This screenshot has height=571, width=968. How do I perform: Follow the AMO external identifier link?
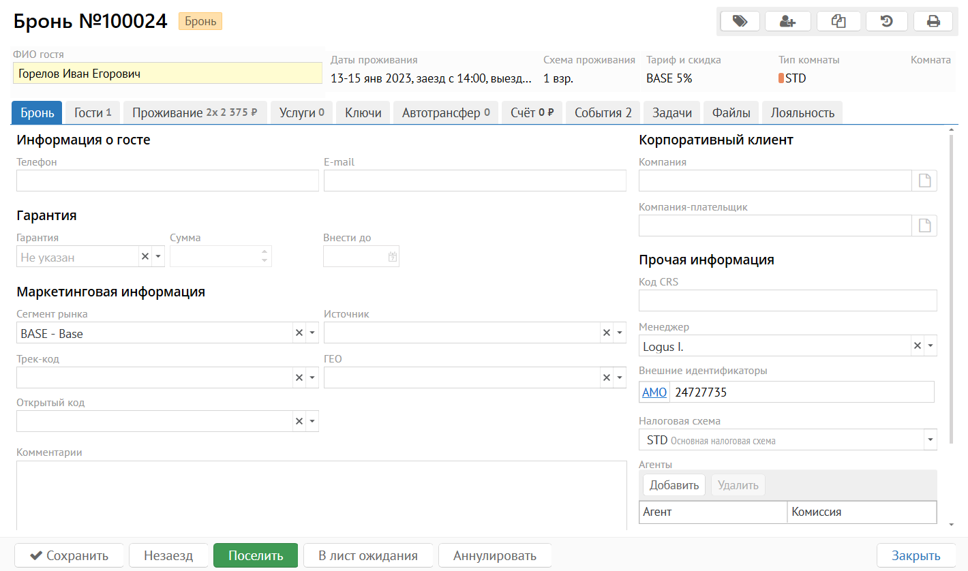654,392
